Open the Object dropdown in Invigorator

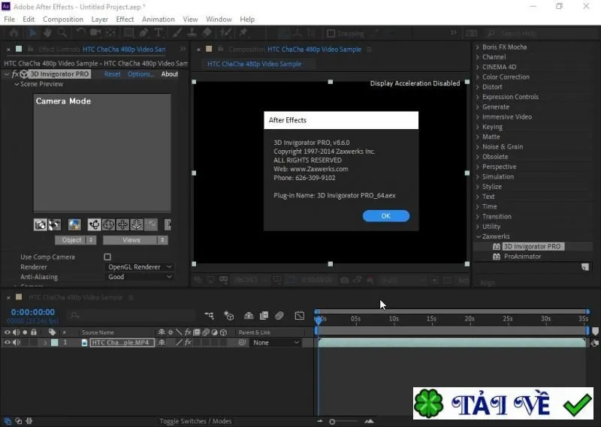[76, 240]
